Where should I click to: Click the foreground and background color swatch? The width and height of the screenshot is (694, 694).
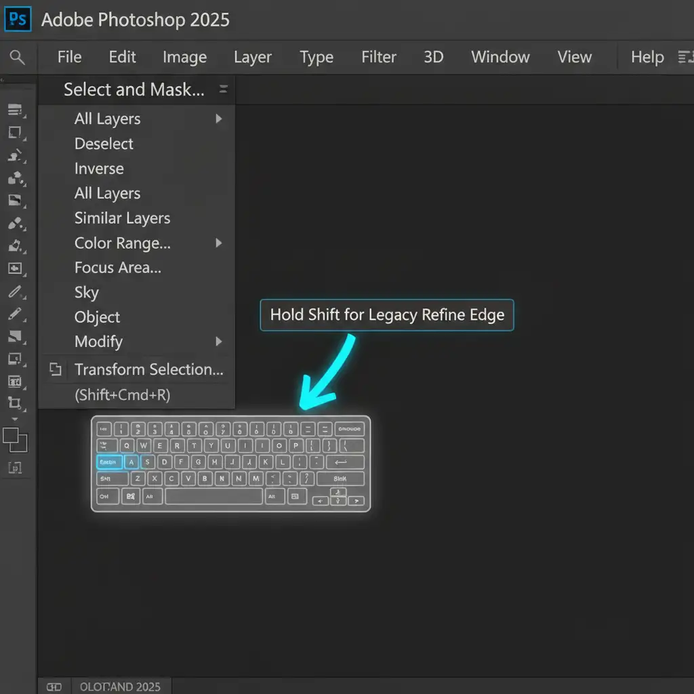tap(15, 439)
